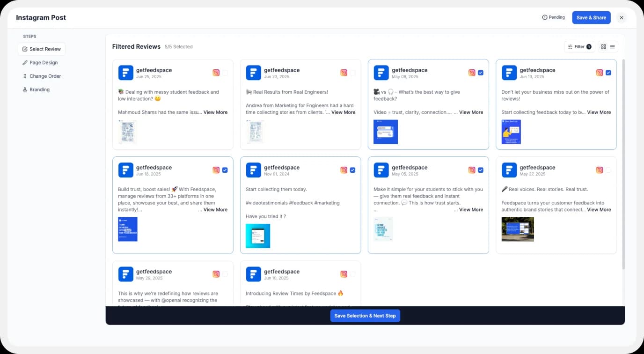Go to Page Design step
Viewport: 644px width, 354px height.
pyautogui.click(x=44, y=63)
